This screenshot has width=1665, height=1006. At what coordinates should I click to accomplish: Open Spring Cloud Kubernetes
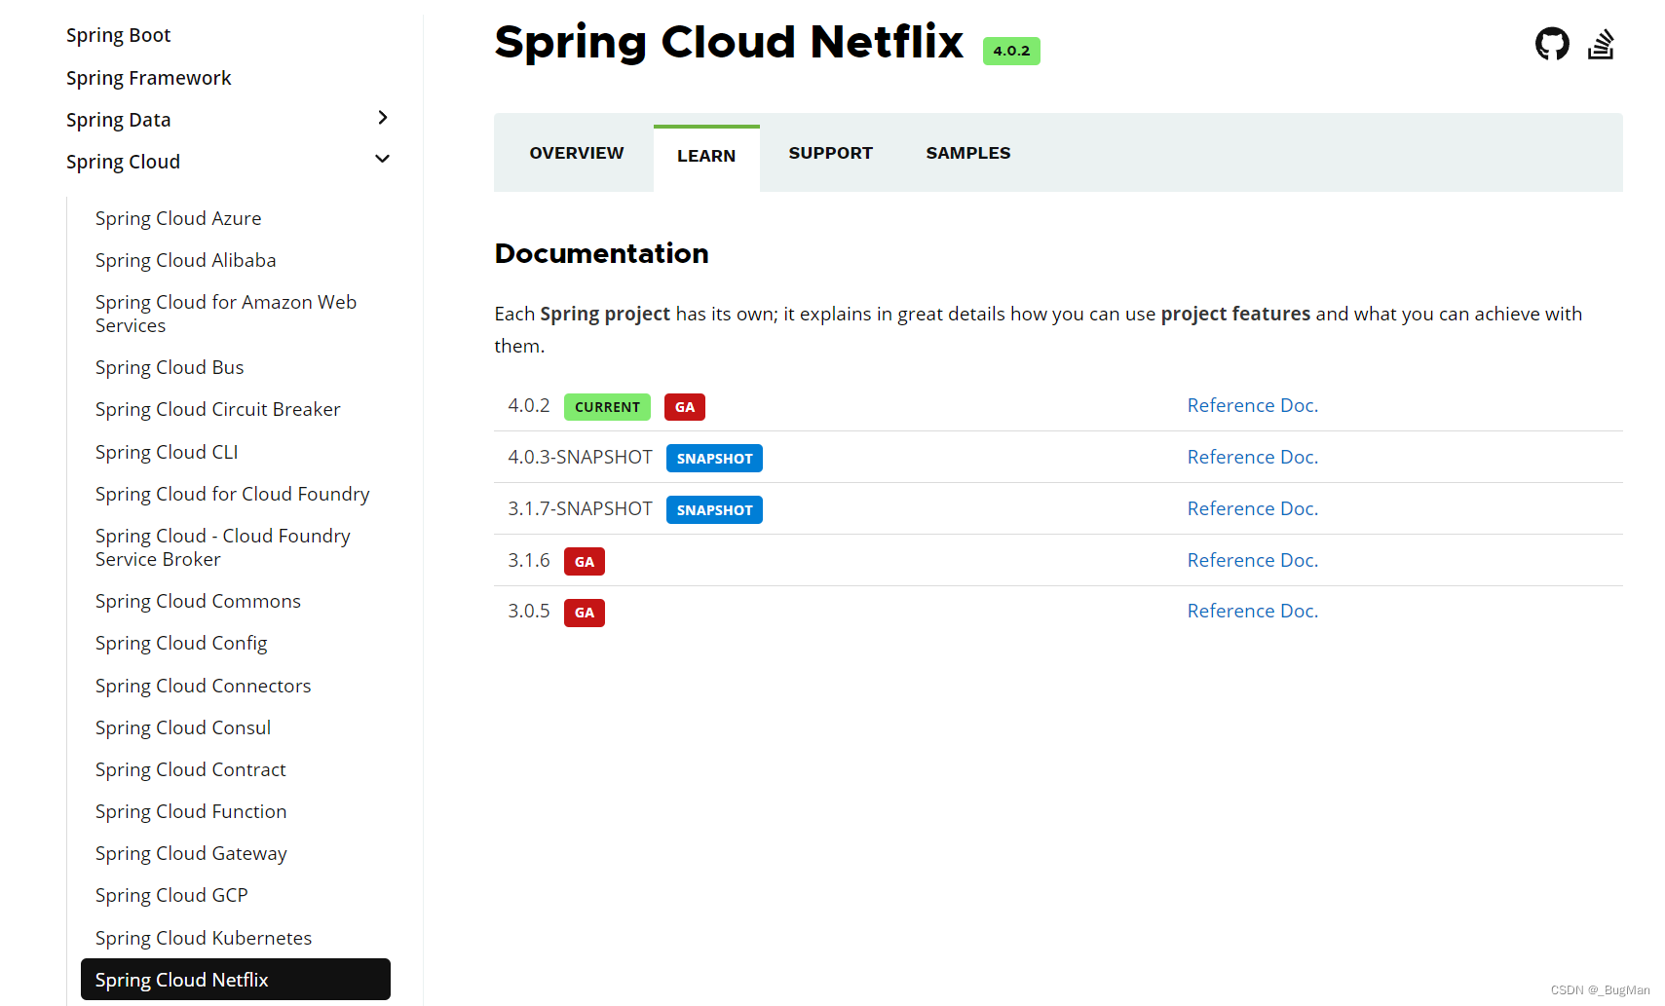pyautogui.click(x=204, y=938)
